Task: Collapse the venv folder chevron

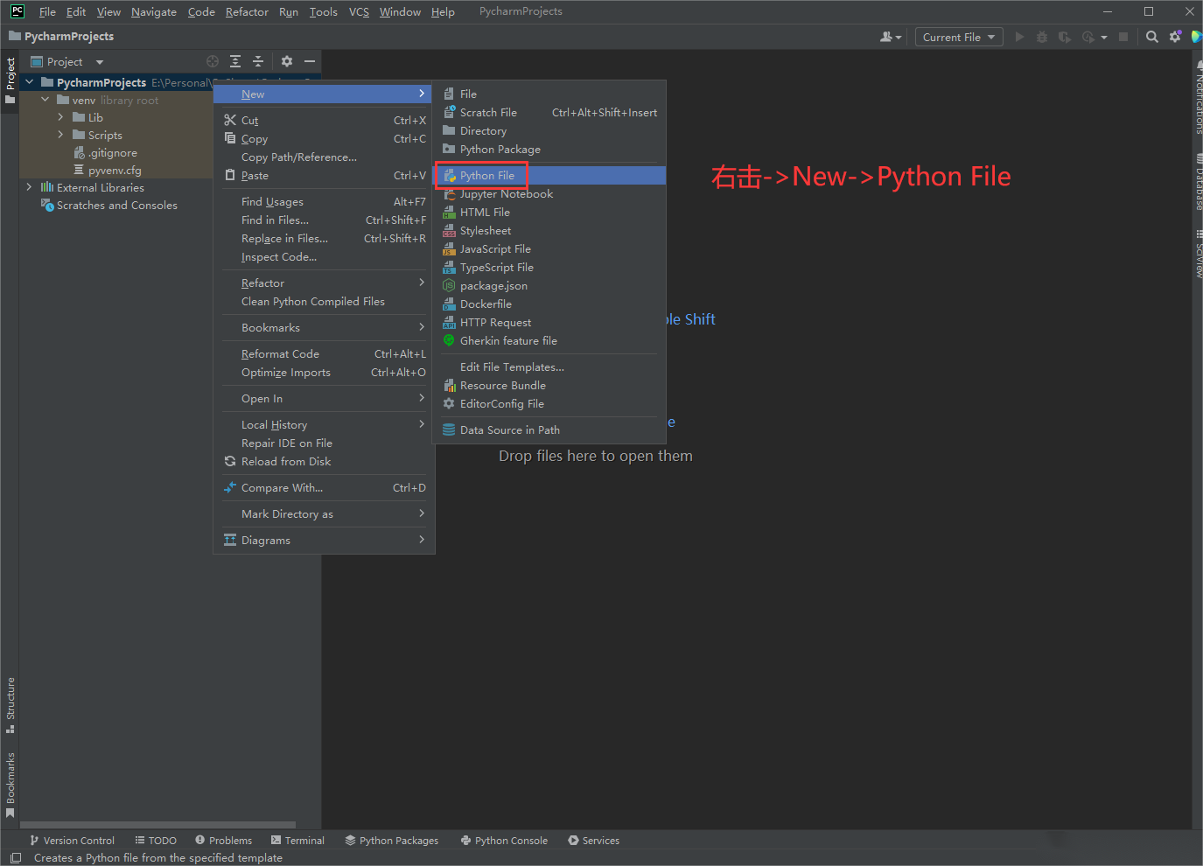Action: pyautogui.click(x=45, y=100)
